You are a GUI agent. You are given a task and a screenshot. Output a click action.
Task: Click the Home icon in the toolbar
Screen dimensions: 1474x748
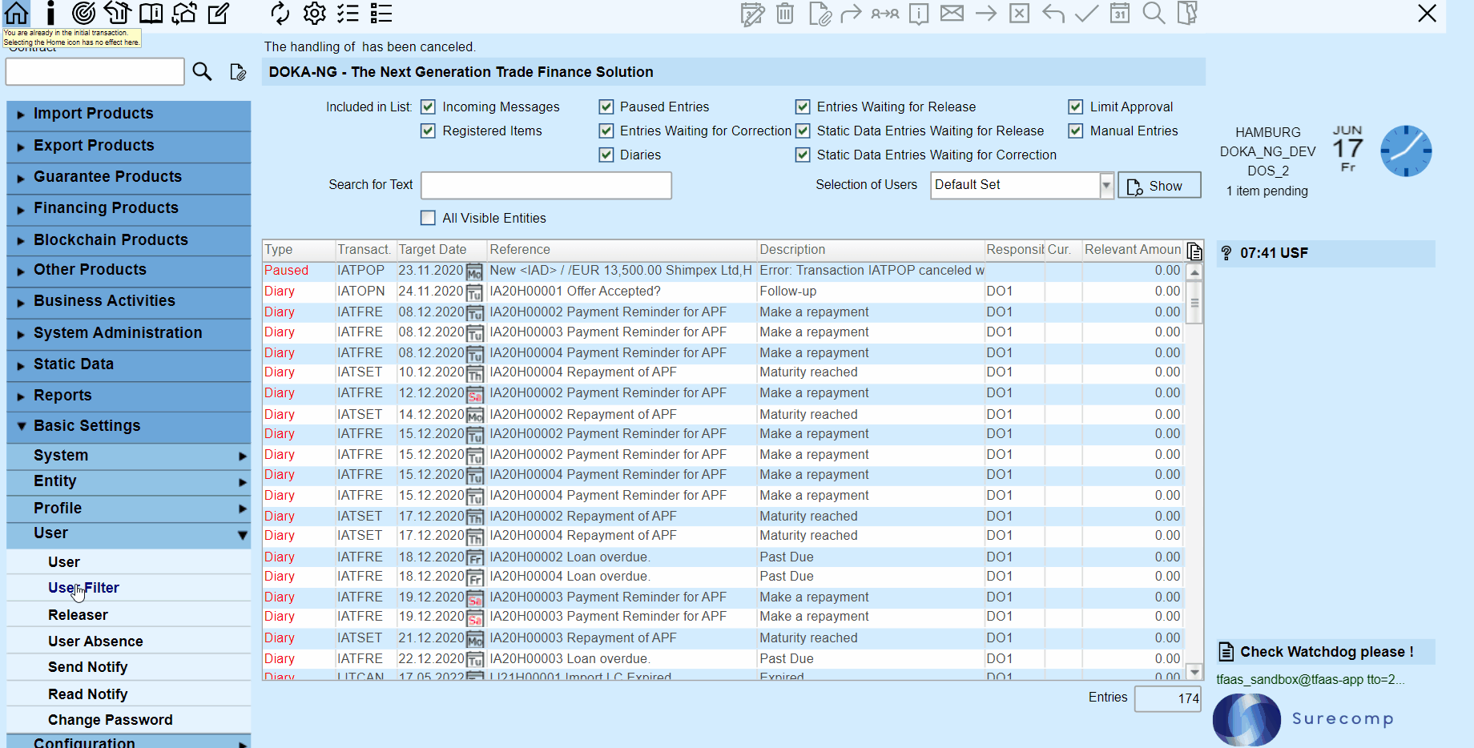pos(17,13)
